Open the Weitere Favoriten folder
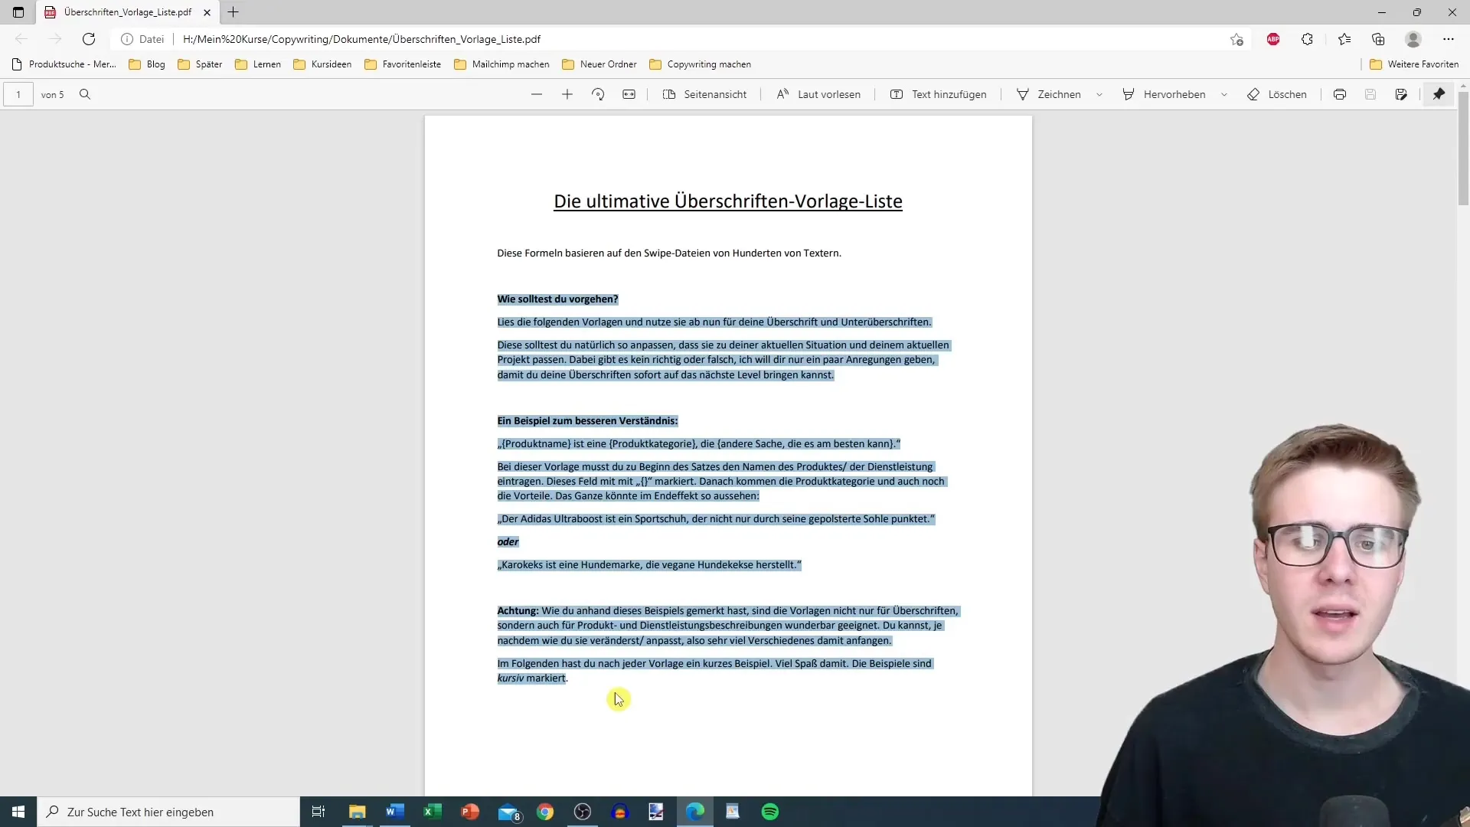Viewport: 1470px width, 827px height. [1414, 64]
